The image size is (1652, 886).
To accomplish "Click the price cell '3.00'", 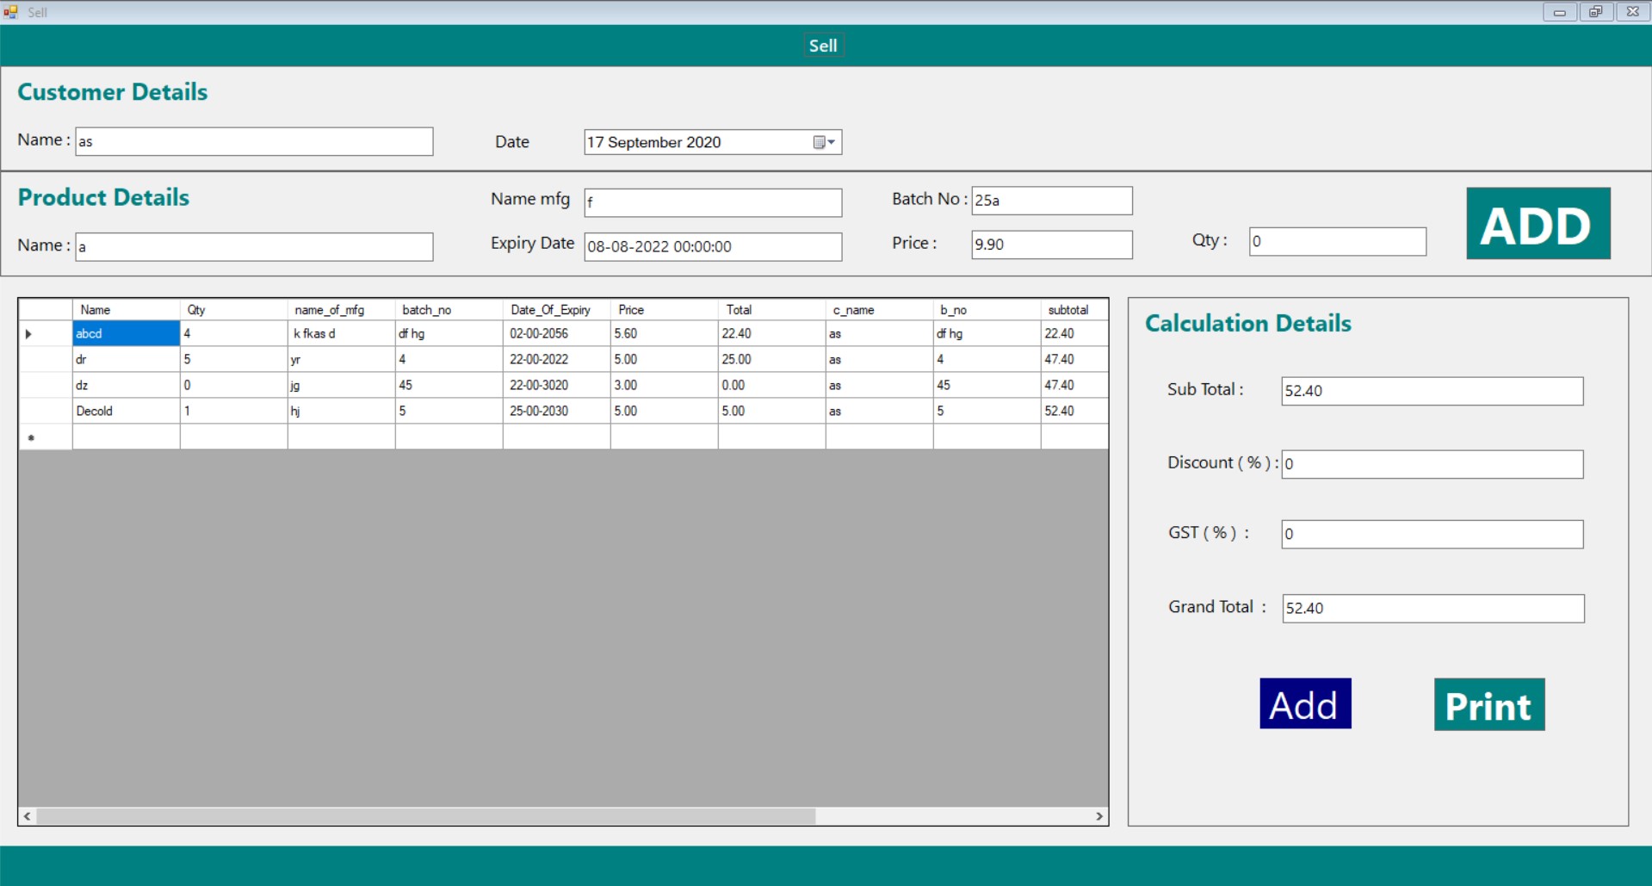I will pyautogui.click(x=664, y=385).
